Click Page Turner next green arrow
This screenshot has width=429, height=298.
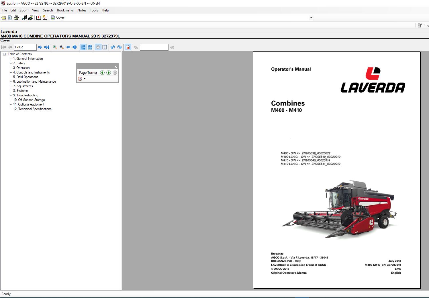point(109,73)
